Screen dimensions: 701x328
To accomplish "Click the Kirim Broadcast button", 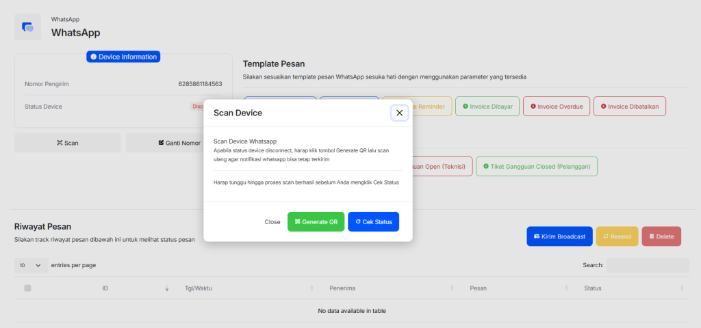I will pos(559,236).
